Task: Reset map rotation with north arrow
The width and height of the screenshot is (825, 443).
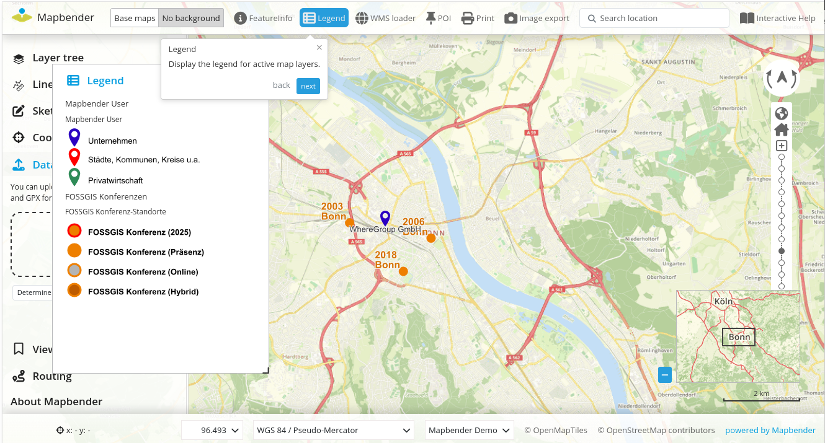Action: (781, 78)
